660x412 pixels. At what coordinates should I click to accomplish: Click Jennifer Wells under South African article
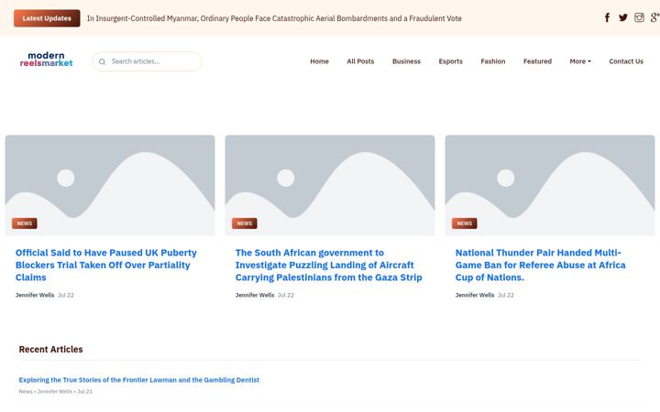[x=255, y=295]
